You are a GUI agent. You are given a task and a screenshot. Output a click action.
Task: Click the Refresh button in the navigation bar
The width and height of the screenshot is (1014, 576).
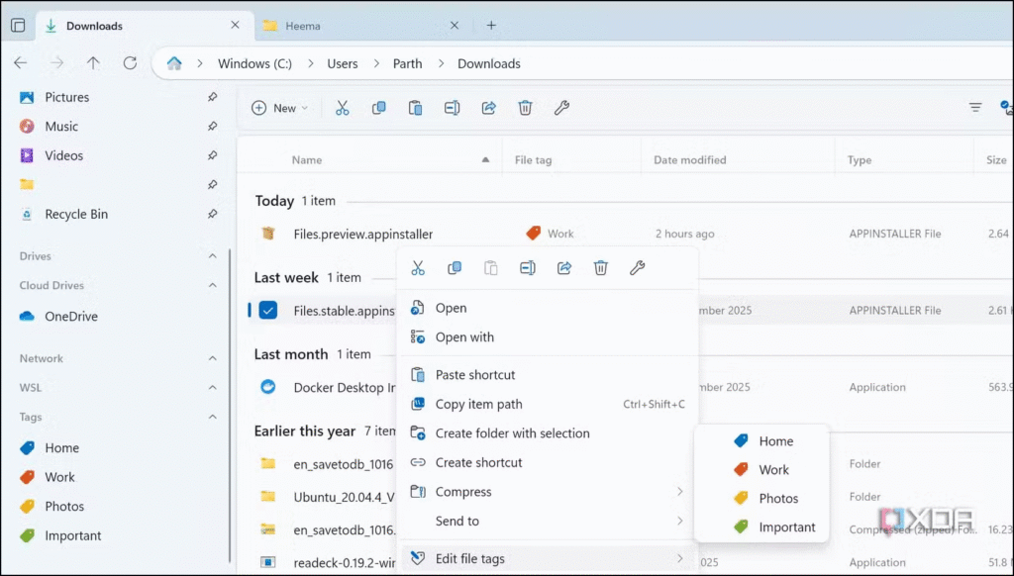pos(130,63)
